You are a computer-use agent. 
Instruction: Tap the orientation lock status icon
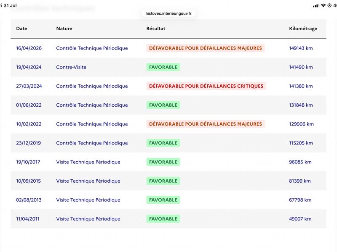click(x=329, y=5)
